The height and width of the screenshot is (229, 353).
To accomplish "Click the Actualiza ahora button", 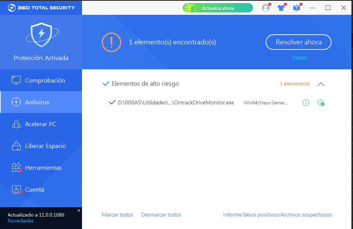I will coord(218,8).
